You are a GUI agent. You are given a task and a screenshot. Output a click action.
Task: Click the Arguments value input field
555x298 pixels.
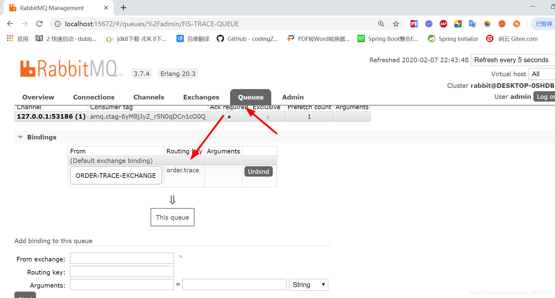pos(234,284)
